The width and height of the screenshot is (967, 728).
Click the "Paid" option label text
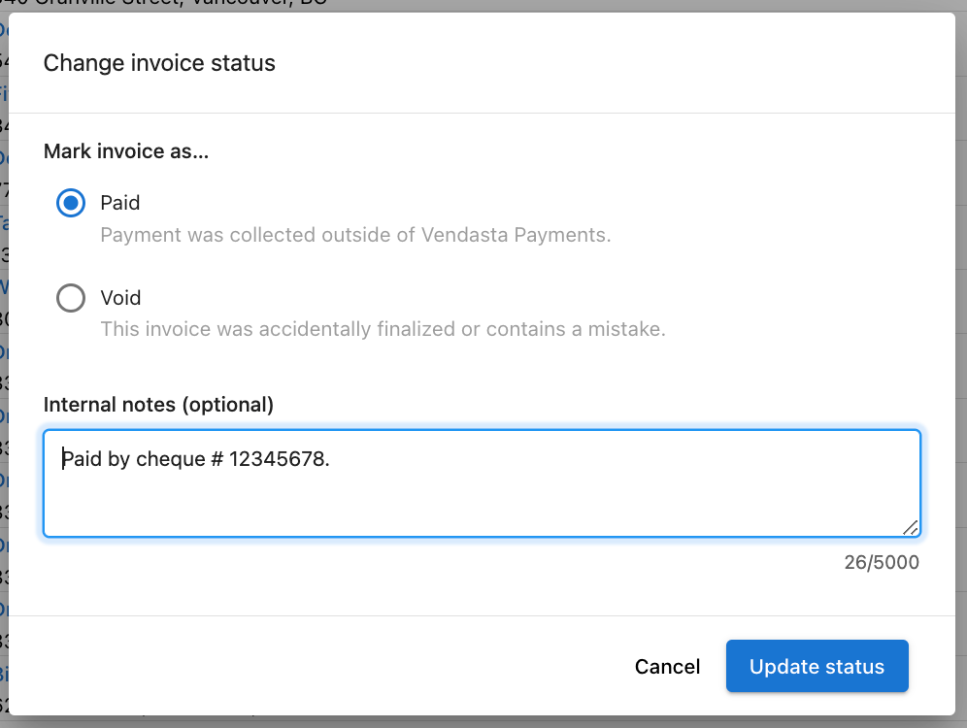(x=120, y=203)
